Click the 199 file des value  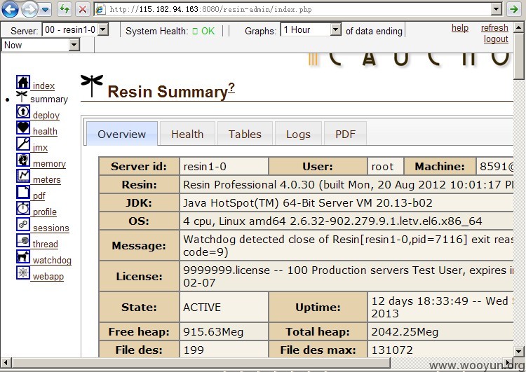click(x=194, y=350)
